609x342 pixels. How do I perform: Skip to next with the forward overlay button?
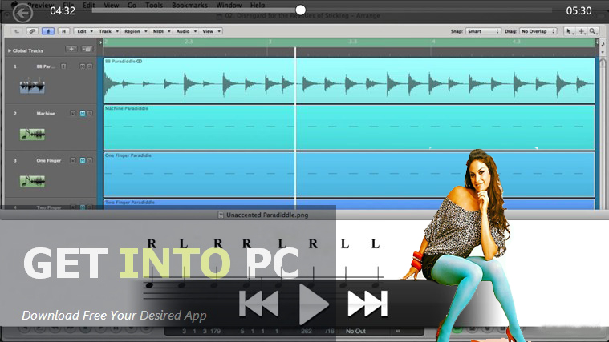(367, 304)
